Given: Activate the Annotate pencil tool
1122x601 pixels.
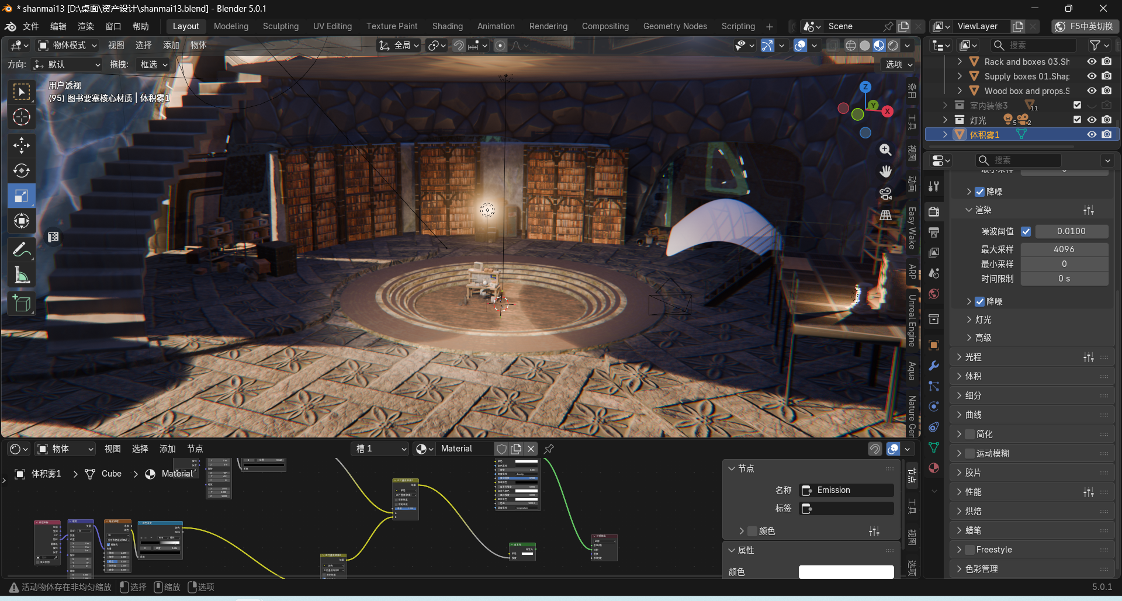Looking at the screenshot, I should point(22,250).
